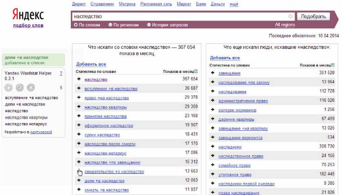The image size is (342, 195).
Task: Add 'валерик лермонтов' via plus icon
Action: point(213,109)
